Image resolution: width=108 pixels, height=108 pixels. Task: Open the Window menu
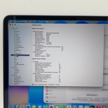41,22
